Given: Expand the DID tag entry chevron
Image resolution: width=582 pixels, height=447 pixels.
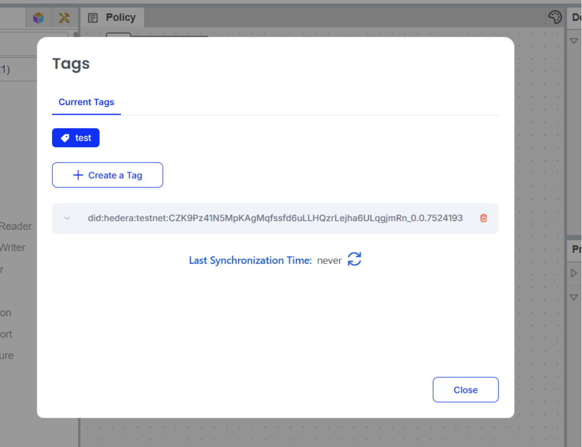Looking at the screenshot, I should click(67, 218).
